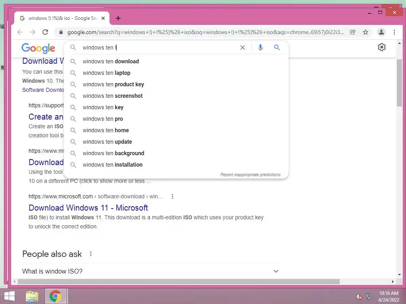Click scroll right arrow on horizontal scrollbar
This screenshot has height=304, width=406.
pos(393,281)
